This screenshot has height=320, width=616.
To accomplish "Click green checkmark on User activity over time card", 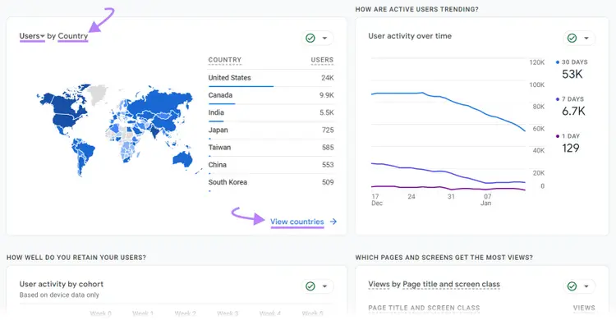I will 572,38.
